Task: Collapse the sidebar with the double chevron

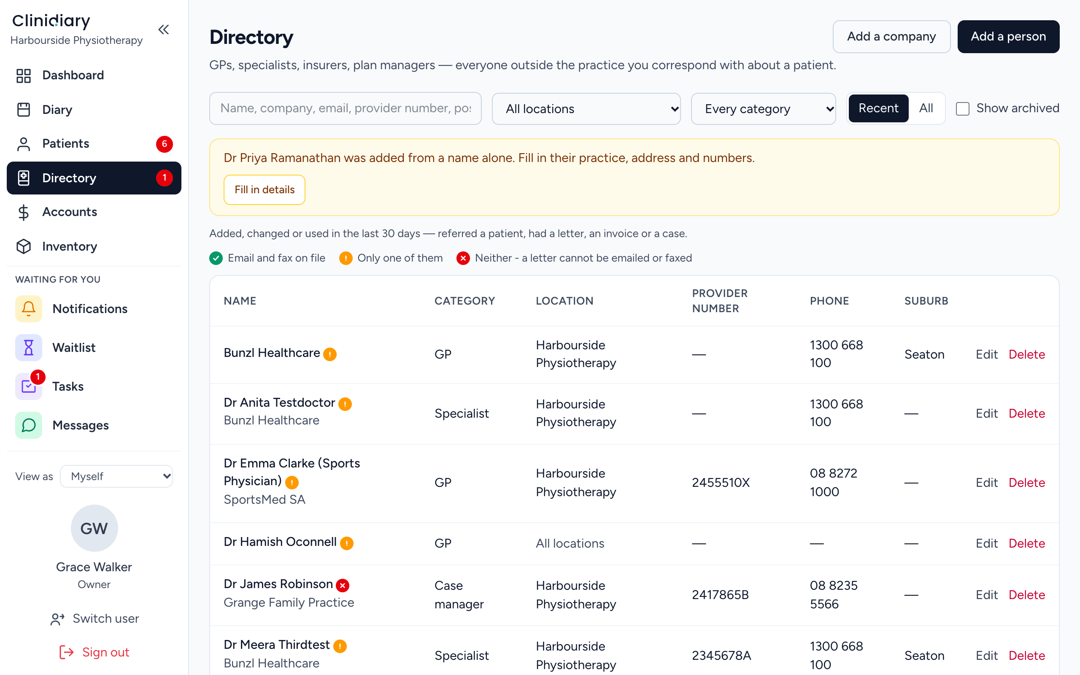Action: point(164,30)
